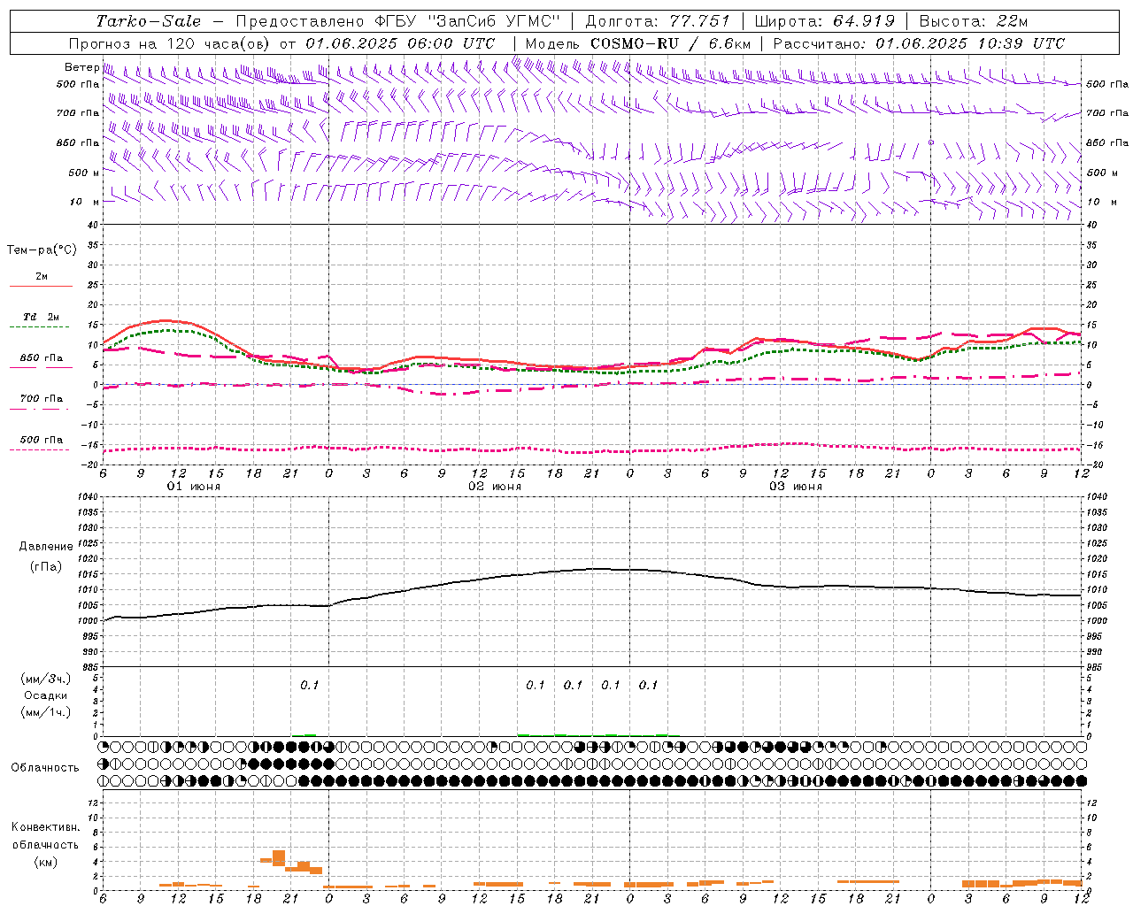Screen dimensions: 1133x906
Task: Click the (мм/1ч.) precipitation unit label
Action: coord(46,712)
